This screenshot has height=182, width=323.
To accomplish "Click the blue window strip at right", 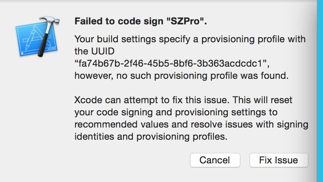I will coord(320,91).
